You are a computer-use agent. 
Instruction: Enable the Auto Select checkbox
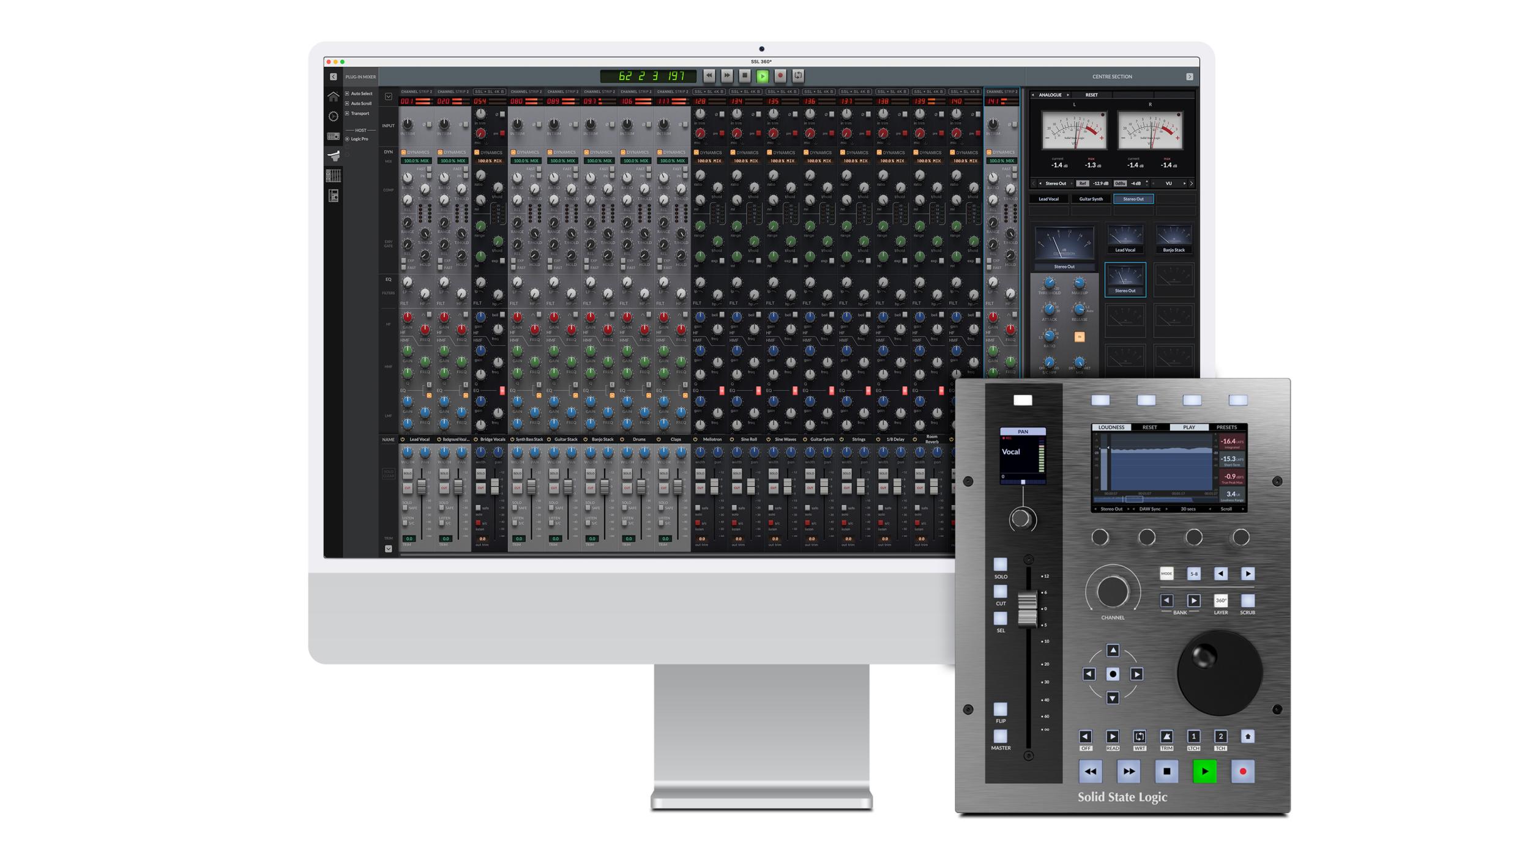(347, 94)
